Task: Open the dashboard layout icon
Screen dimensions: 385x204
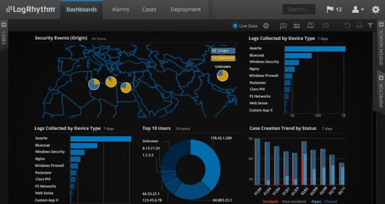Action: 297,26
